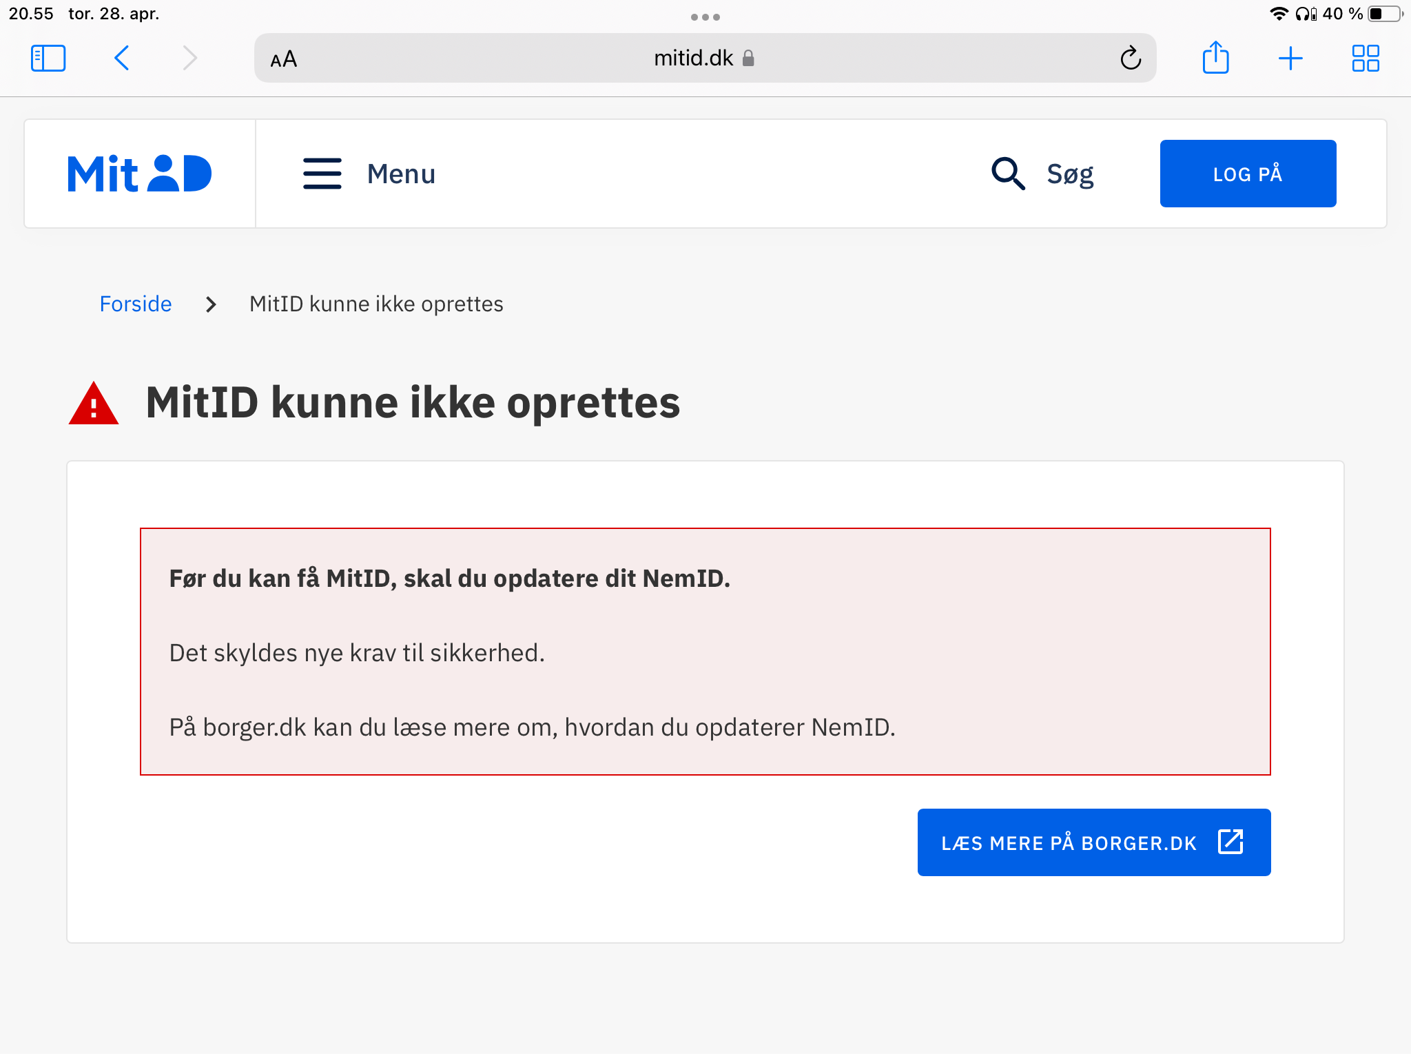Click the external link icon on borger.dk button
1411x1058 pixels.
click(1230, 842)
